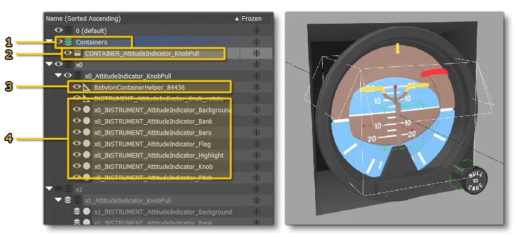Select x0_INSTRUMENT_AttitudeIndicator_Highlight name
Image resolution: width=516 pixels, height=237 pixels.
[159, 155]
